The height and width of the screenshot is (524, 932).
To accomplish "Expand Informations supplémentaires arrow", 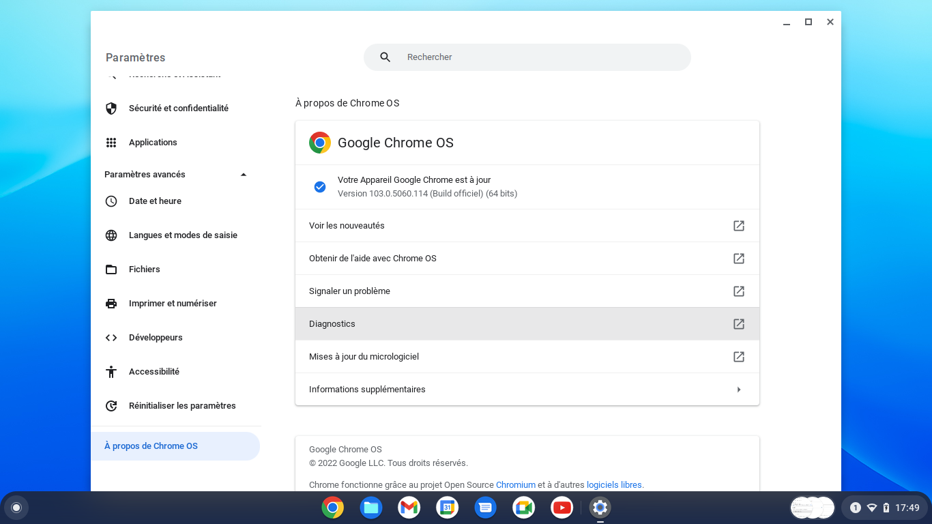I will click(739, 390).
